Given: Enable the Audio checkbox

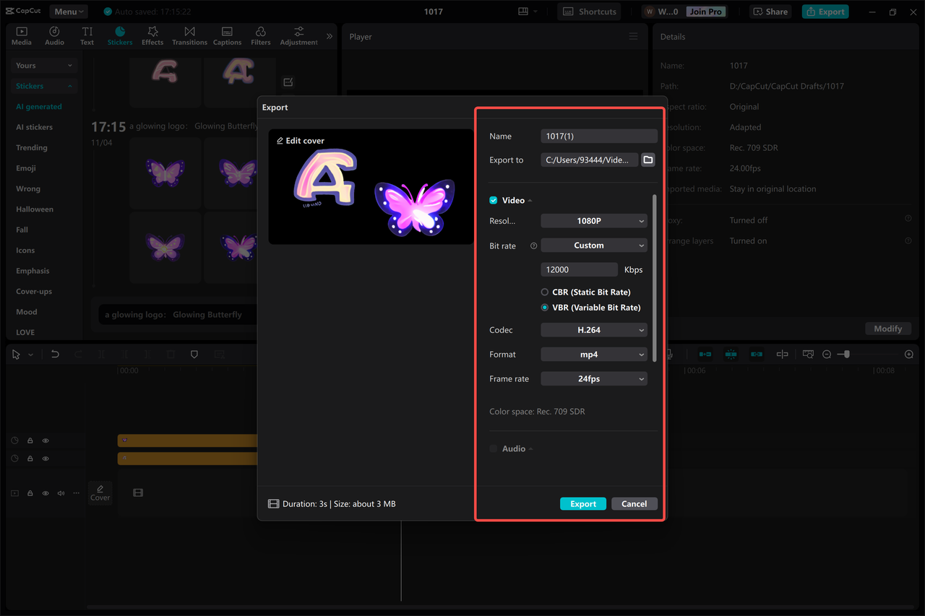Looking at the screenshot, I should [x=494, y=448].
